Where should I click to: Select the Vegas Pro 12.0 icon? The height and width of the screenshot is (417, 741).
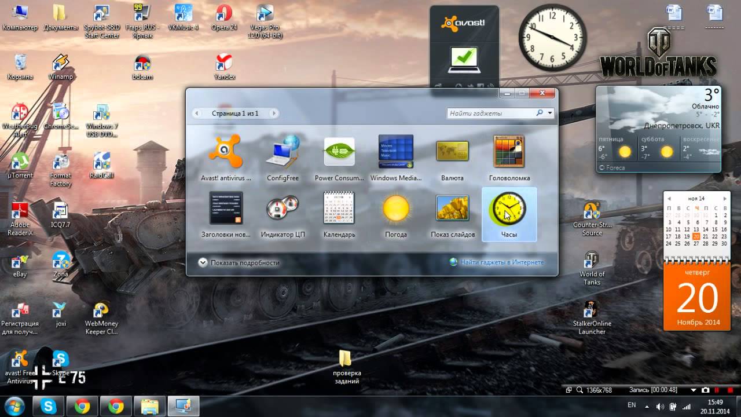(x=265, y=21)
